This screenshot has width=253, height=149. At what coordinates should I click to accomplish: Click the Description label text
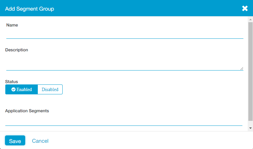[17, 50]
